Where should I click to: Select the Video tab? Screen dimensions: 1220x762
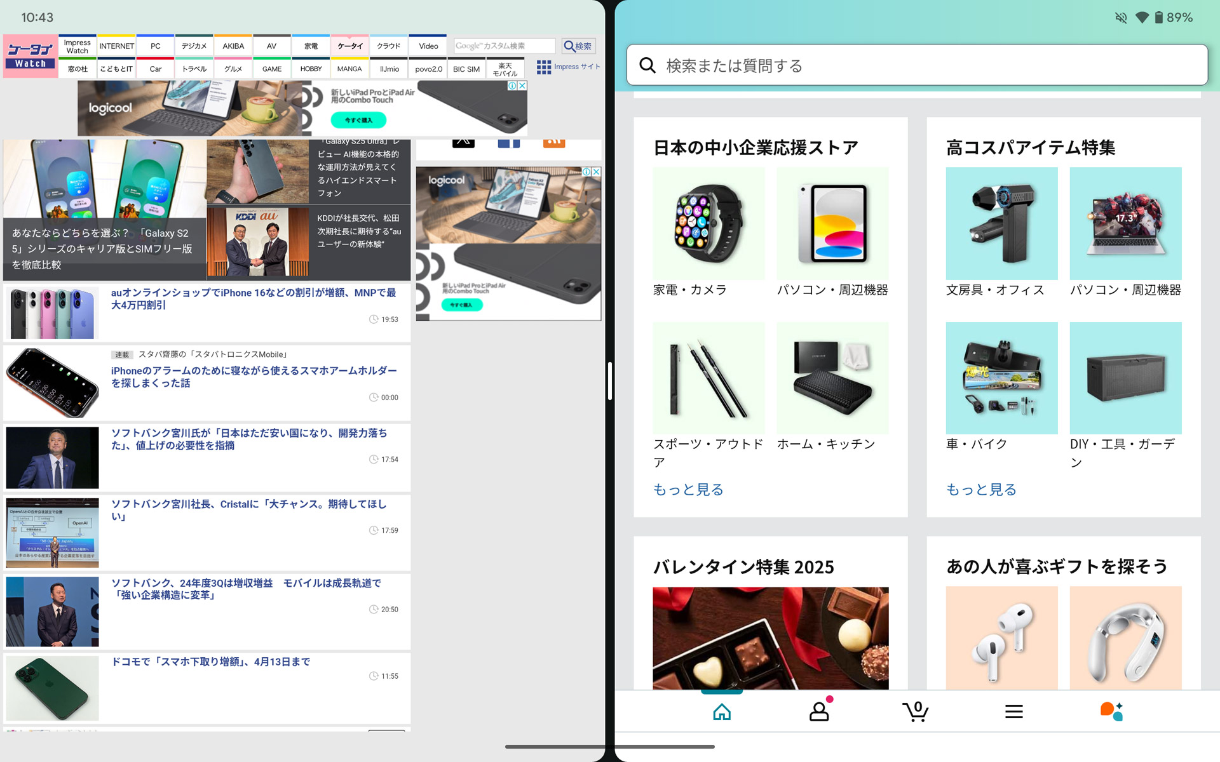tap(428, 46)
